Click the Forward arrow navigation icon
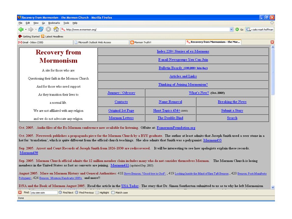This screenshot has height=219, width=292. point(31,30)
